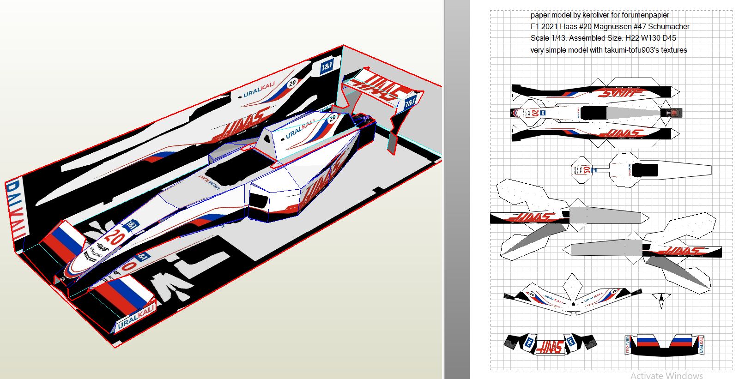Select the front wing Russian flag pattern piece
The image size is (745, 379).
(664, 344)
